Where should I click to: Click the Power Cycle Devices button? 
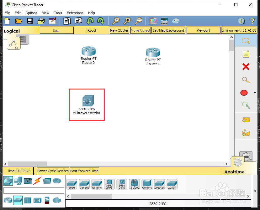(x=53, y=171)
